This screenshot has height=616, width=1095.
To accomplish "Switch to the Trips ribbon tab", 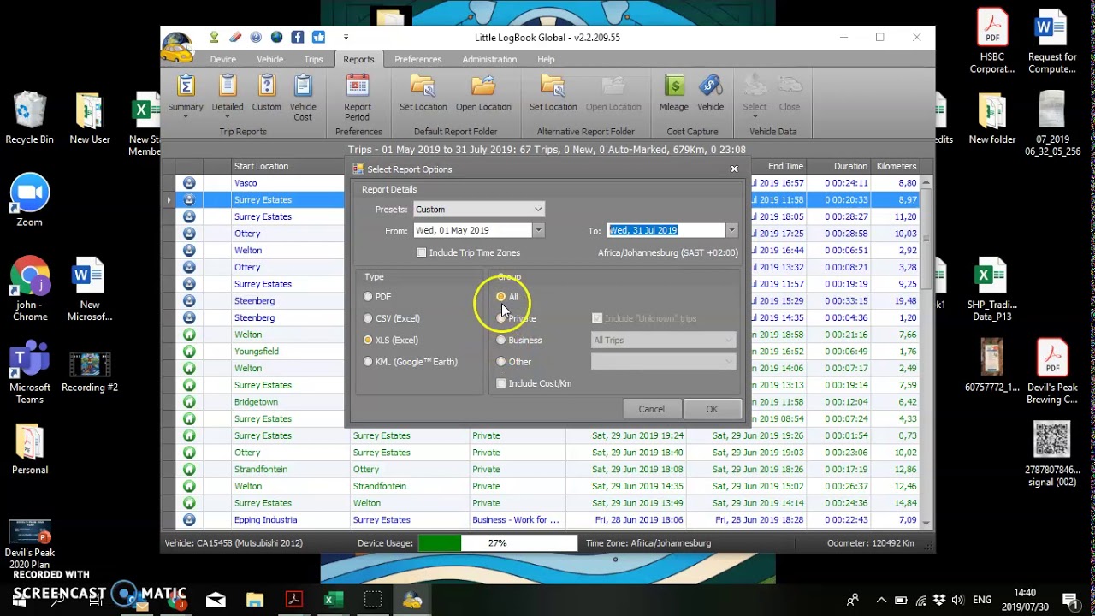I will [x=314, y=59].
